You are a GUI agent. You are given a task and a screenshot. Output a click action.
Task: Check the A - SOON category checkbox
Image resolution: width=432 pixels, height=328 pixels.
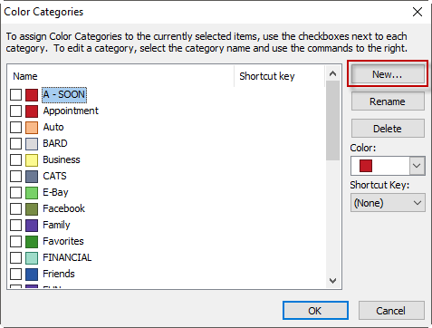point(15,94)
